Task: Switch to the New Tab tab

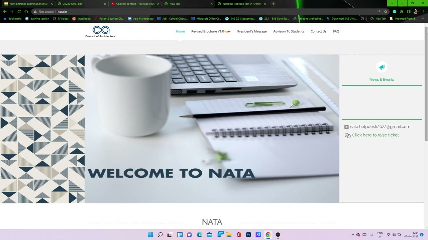Action: coord(188,4)
